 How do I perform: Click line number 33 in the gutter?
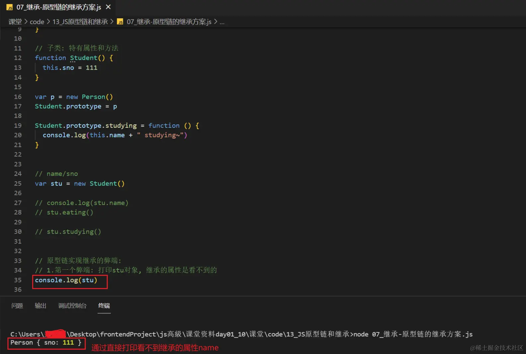[18, 261]
